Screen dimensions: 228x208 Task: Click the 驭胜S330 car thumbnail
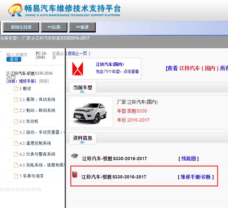pyautogui.click(x=91, y=112)
